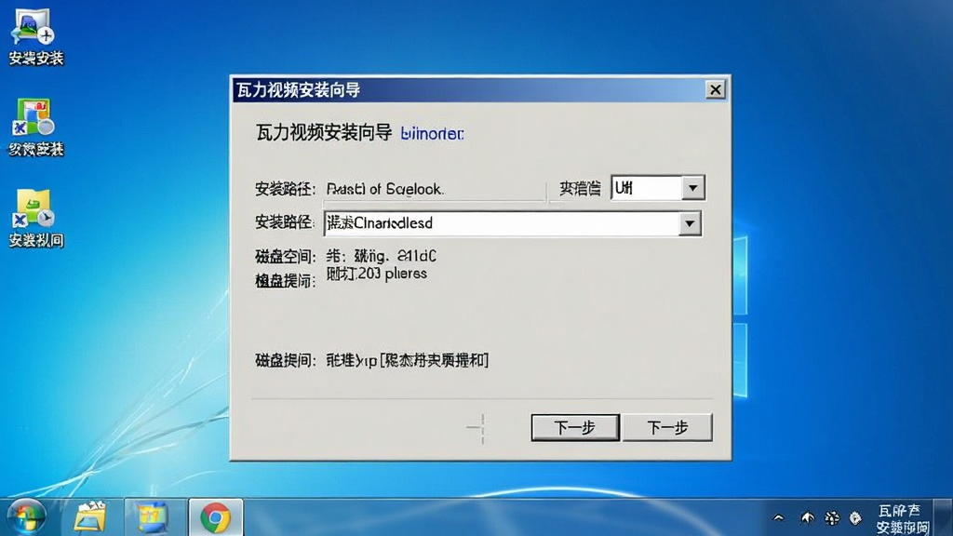Open the blue 'biinorier' link
Image resolution: width=953 pixels, height=536 pixels.
pyautogui.click(x=432, y=134)
